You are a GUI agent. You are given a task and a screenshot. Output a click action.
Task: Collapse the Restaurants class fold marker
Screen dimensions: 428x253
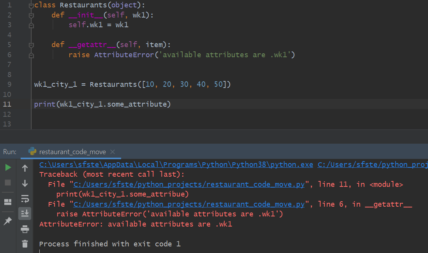[32, 6]
